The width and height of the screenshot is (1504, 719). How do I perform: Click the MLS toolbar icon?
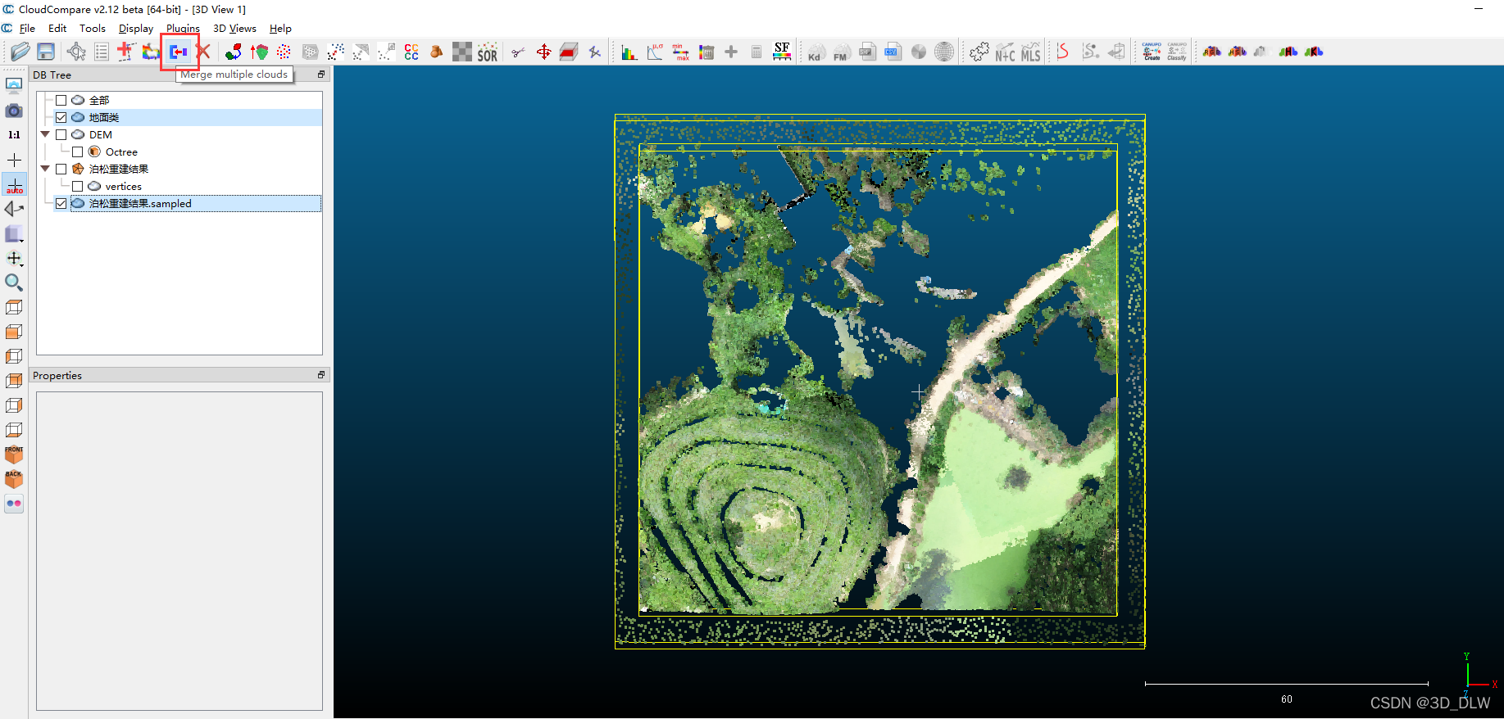(x=1030, y=52)
